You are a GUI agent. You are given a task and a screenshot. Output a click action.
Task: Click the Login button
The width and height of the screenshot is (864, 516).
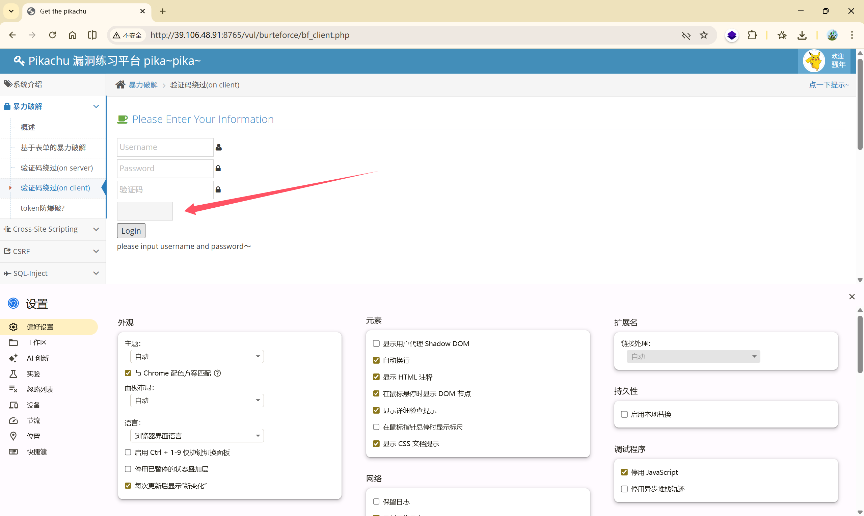pyautogui.click(x=131, y=231)
